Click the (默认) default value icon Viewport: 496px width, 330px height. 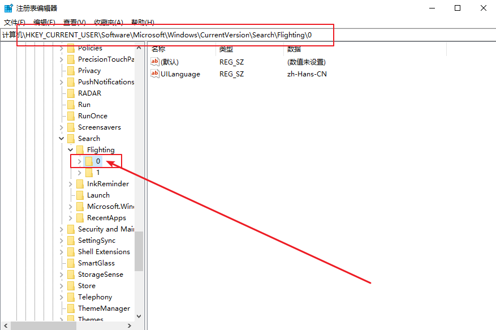(x=155, y=62)
